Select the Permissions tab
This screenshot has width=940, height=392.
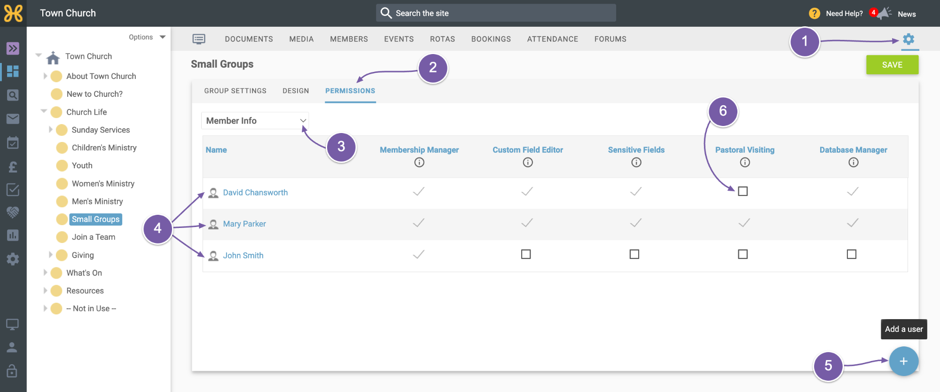click(350, 91)
